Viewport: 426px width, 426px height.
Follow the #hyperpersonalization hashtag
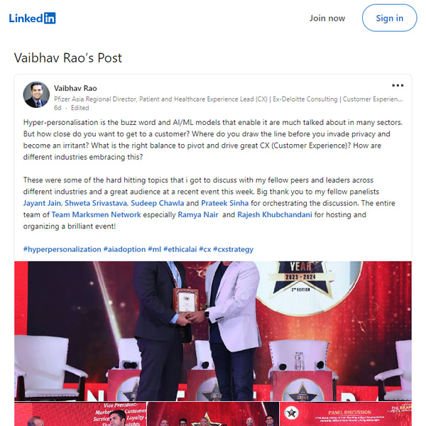tap(62, 249)
